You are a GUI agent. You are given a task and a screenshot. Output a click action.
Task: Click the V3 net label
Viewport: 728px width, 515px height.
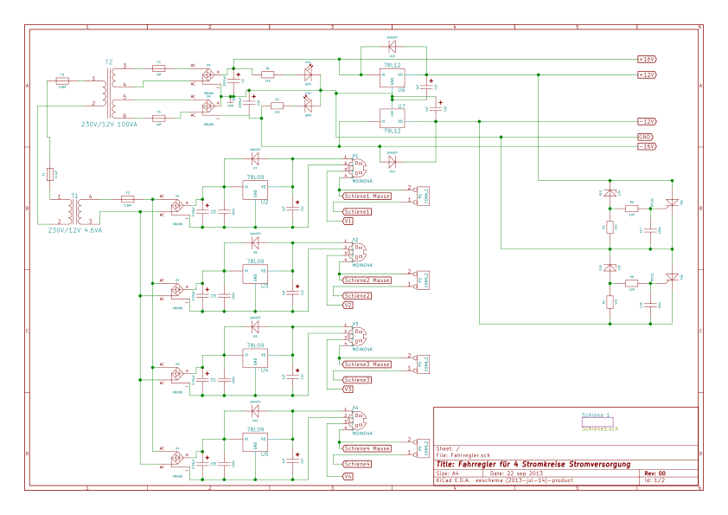[348, 389]
